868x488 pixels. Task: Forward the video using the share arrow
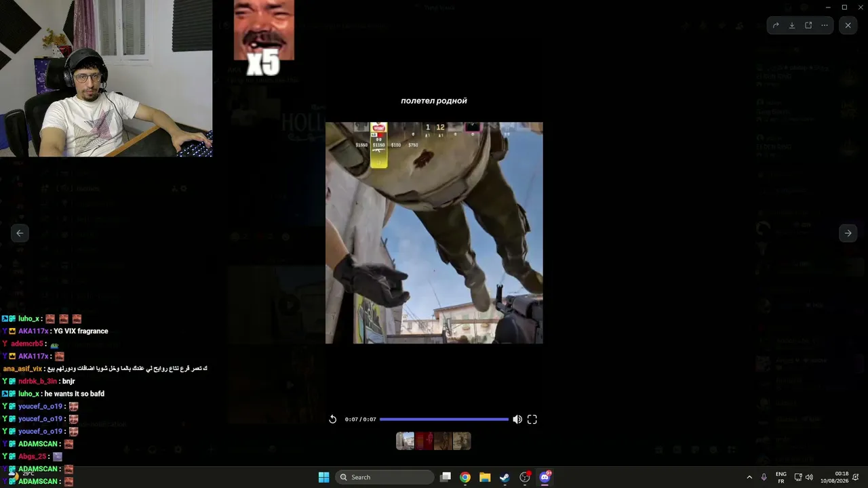776,25
